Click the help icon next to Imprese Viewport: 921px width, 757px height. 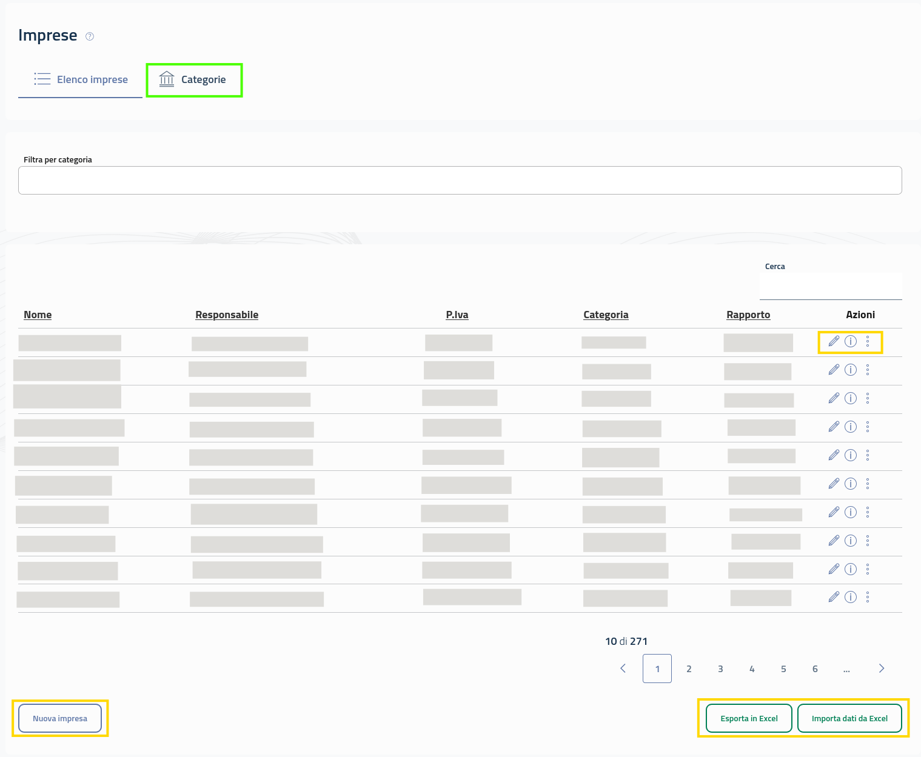(90, 36)
